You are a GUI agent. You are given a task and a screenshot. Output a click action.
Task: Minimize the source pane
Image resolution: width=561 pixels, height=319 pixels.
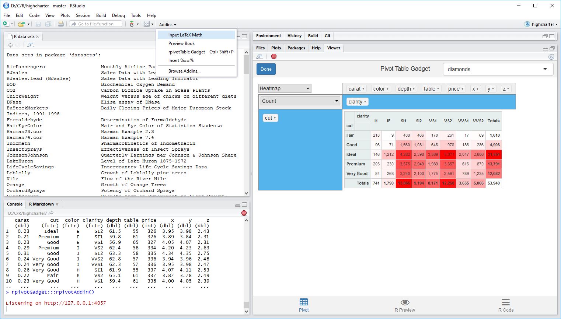click(238, 36)
